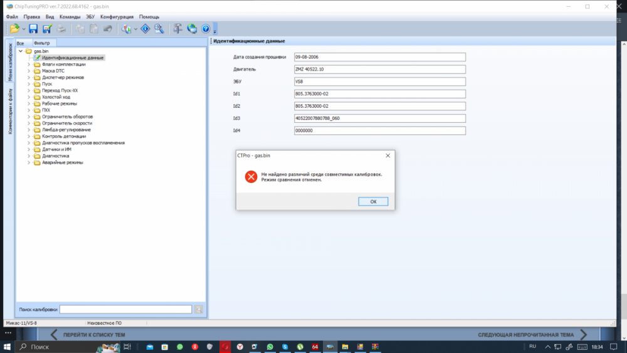The width and height of the screenshot is (627, 353).
Task: Click the Print icon in the toolbar
Action: pyautogui.click(x=61, y=29)
